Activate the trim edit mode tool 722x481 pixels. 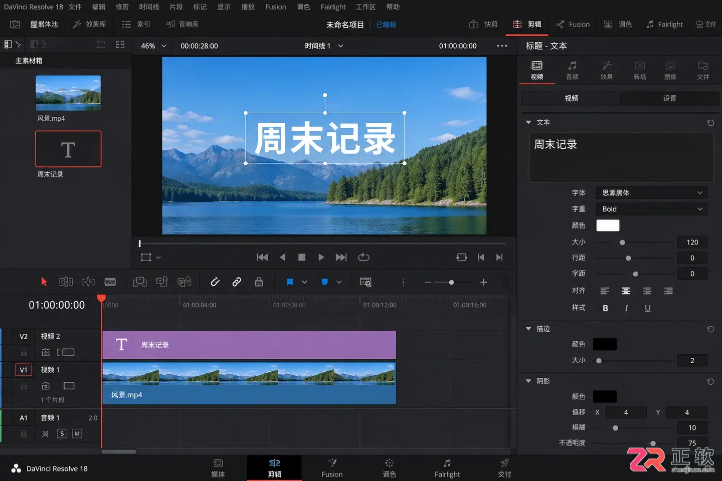tap(66, 282)
